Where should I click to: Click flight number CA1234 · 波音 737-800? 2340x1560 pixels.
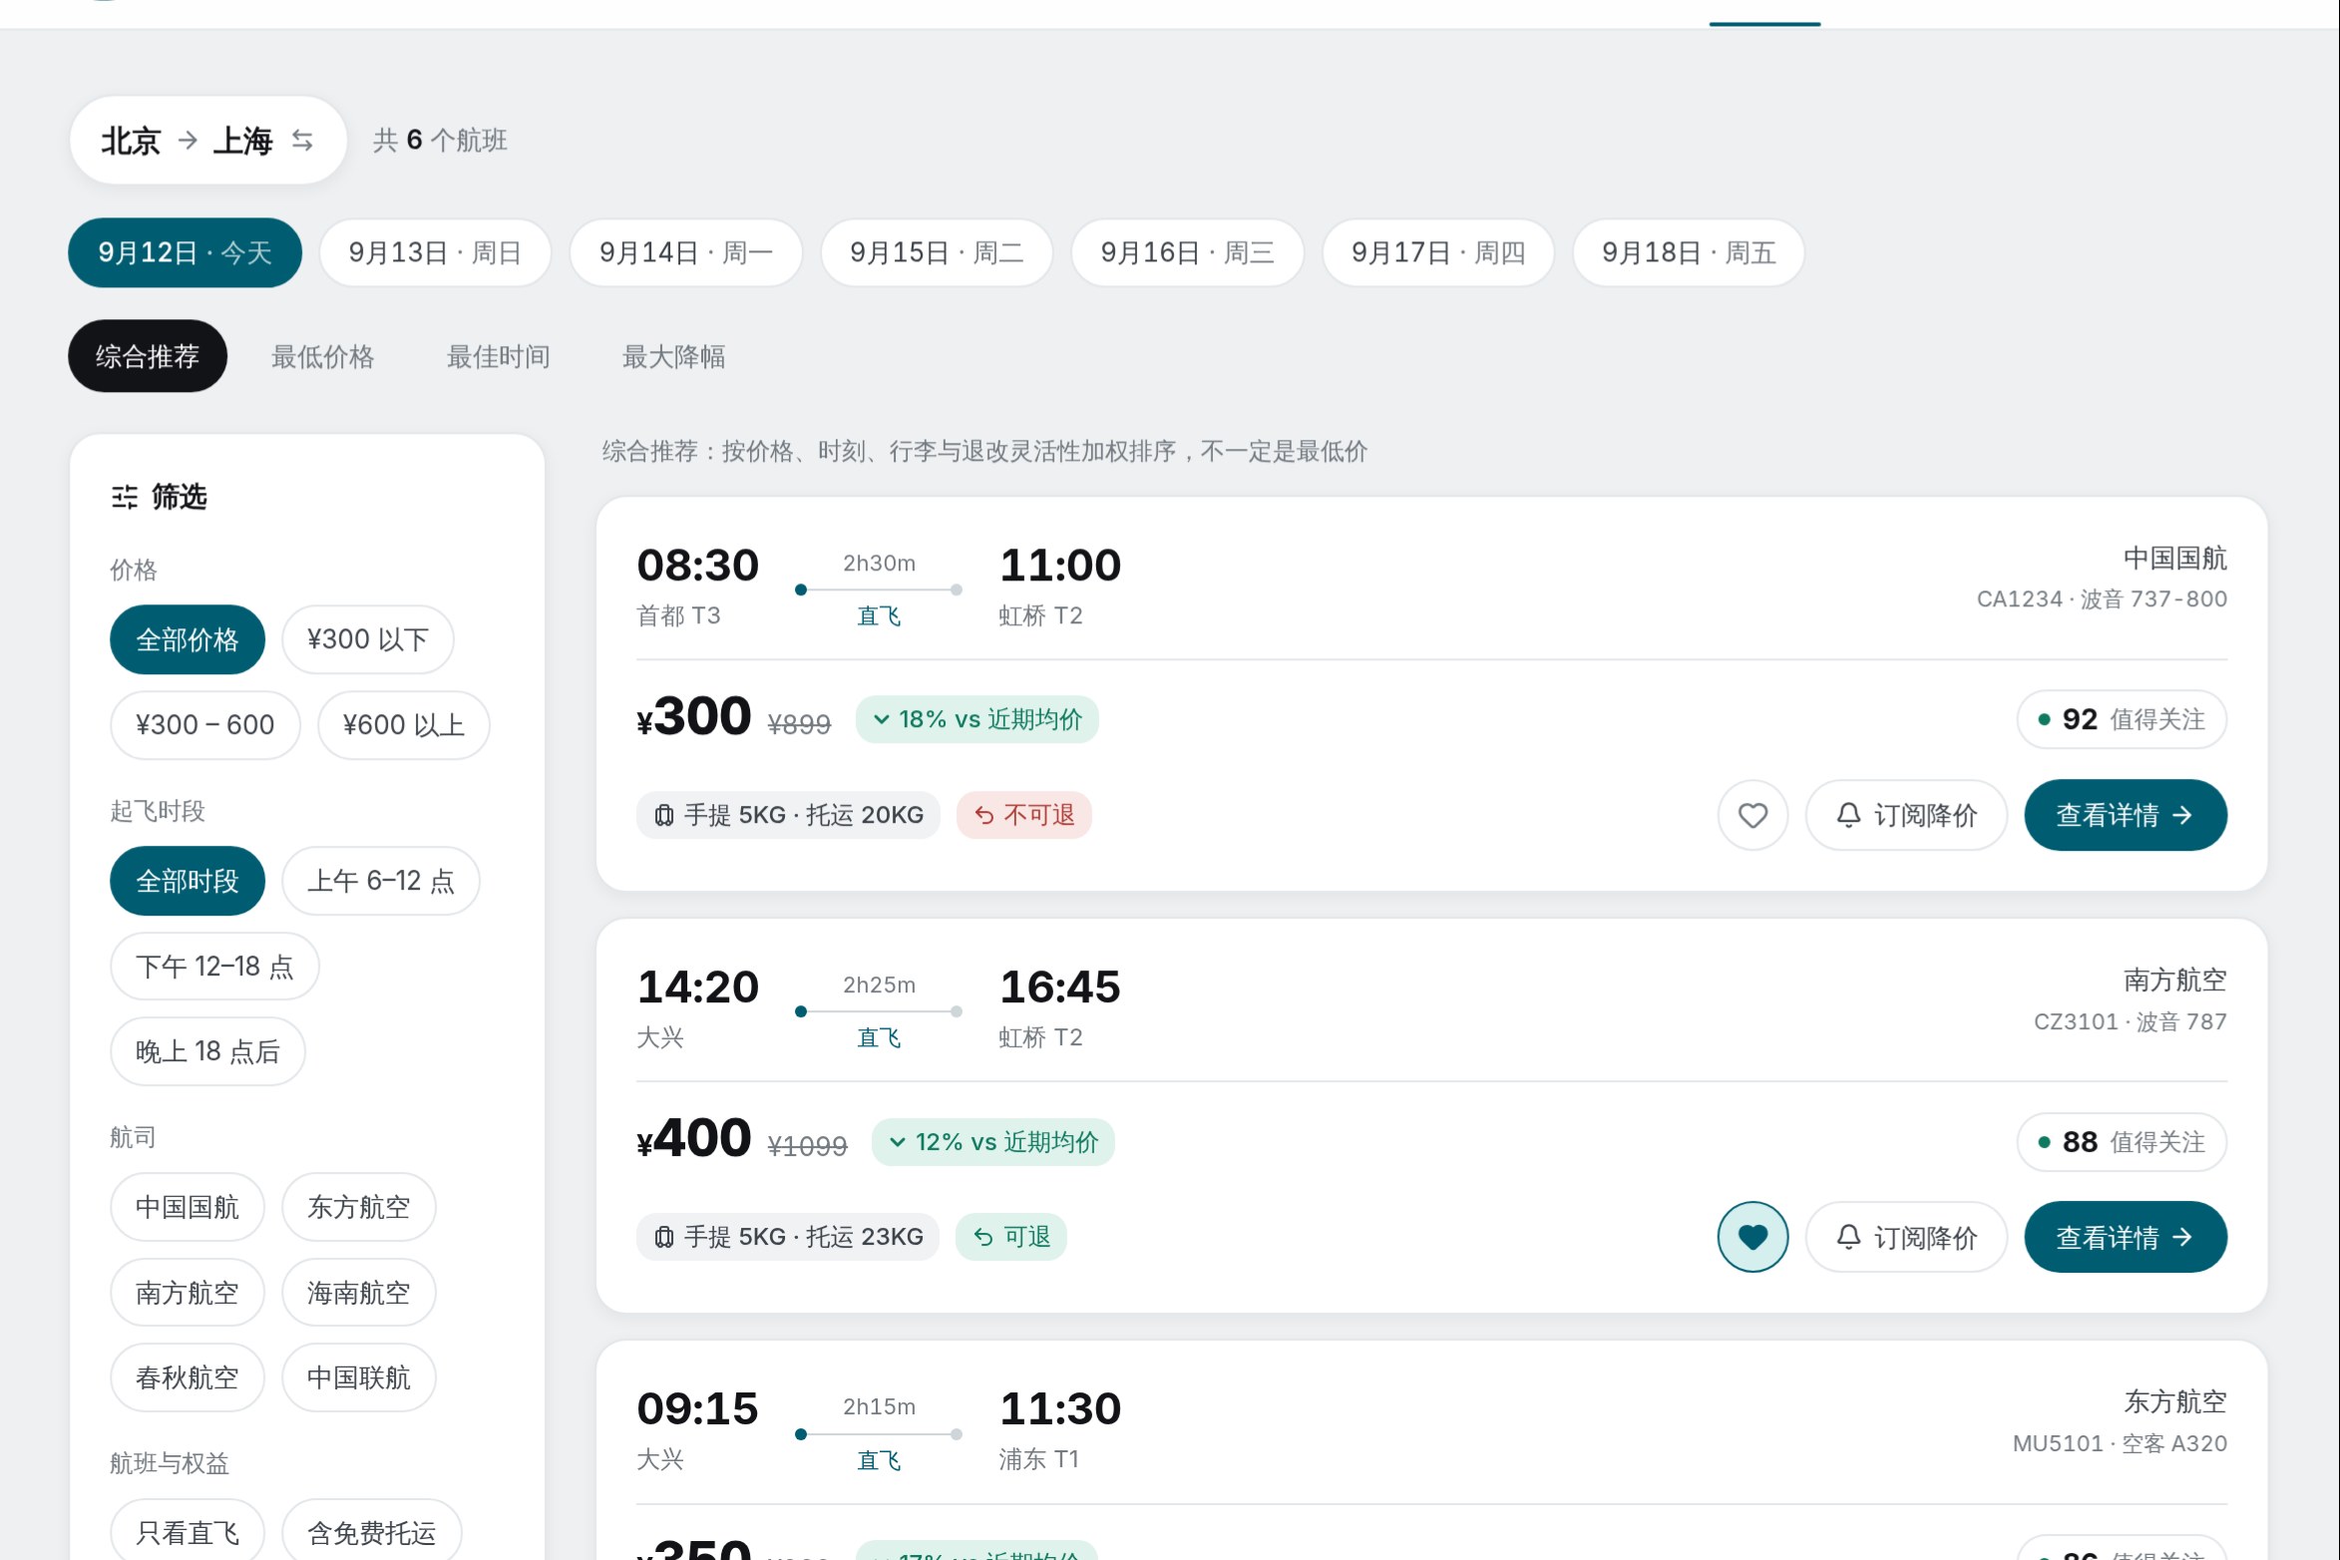2102,598
